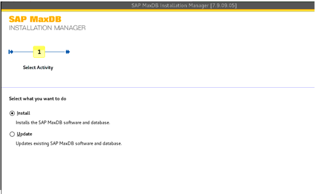Click the SAP MaxDB logo text
This screenshot has height=194, width=315.
pyautogui.click(x=35, y=19)
